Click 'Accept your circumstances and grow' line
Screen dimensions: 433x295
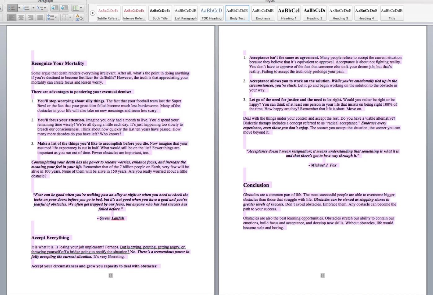94,266
